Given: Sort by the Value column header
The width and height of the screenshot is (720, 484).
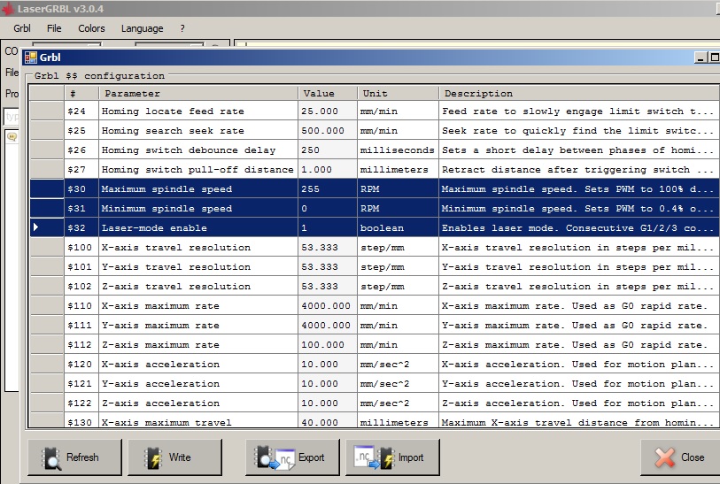Looking at the screenshot, I should tap(328, 94).
